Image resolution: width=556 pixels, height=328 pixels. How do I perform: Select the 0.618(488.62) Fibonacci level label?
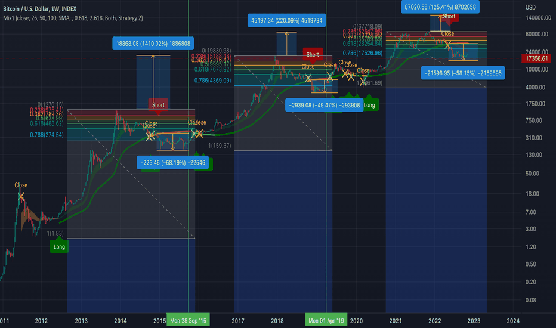coord(47,123)
